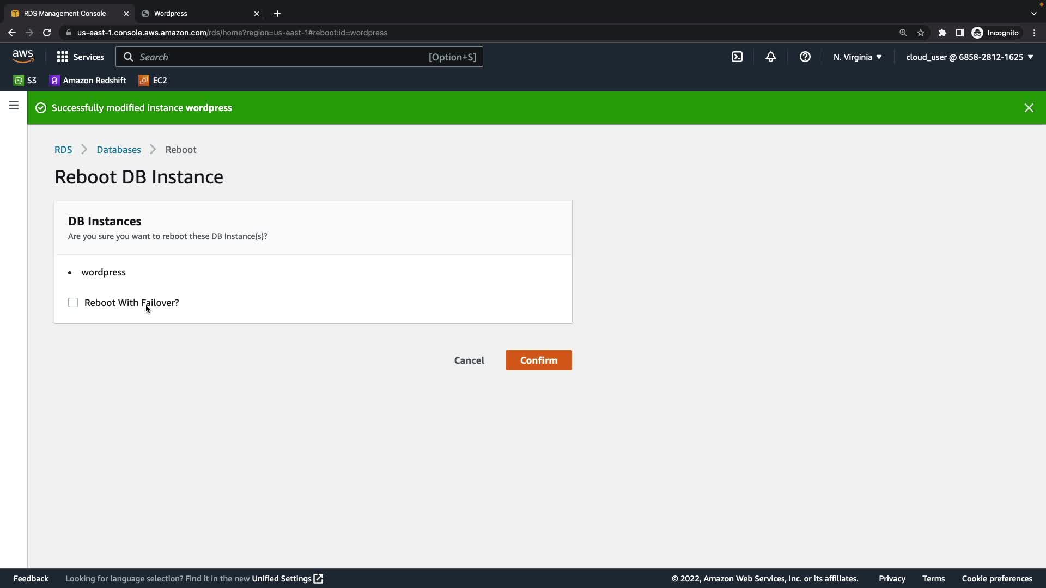Viewport: 1046px width, 588px height.
Task: Open the notifications bell
Action: [770, 57]
